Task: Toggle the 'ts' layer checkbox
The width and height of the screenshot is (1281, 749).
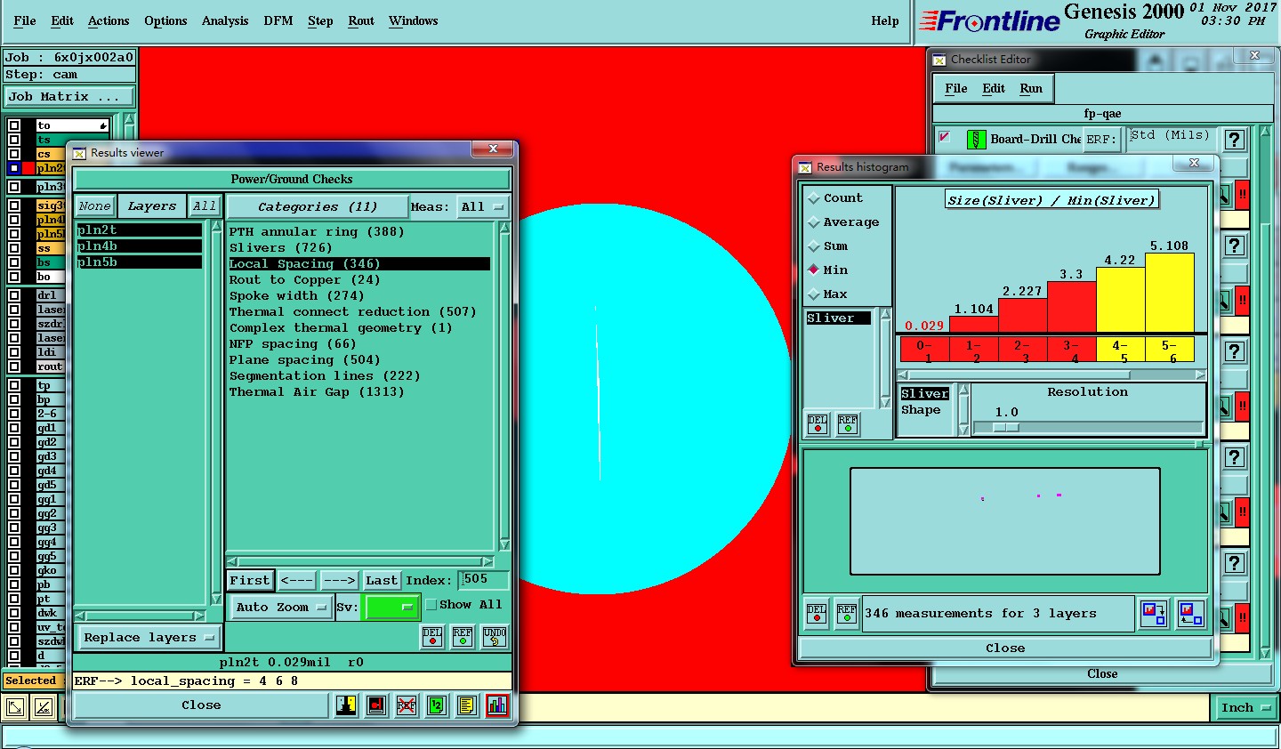Action: [14, 140]
